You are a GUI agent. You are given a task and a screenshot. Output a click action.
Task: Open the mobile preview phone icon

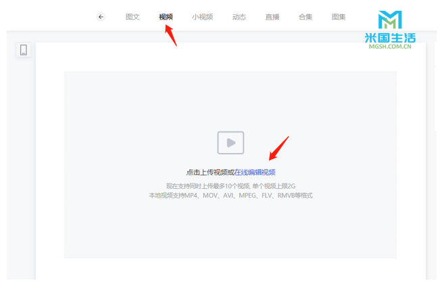tap(24, 50)
